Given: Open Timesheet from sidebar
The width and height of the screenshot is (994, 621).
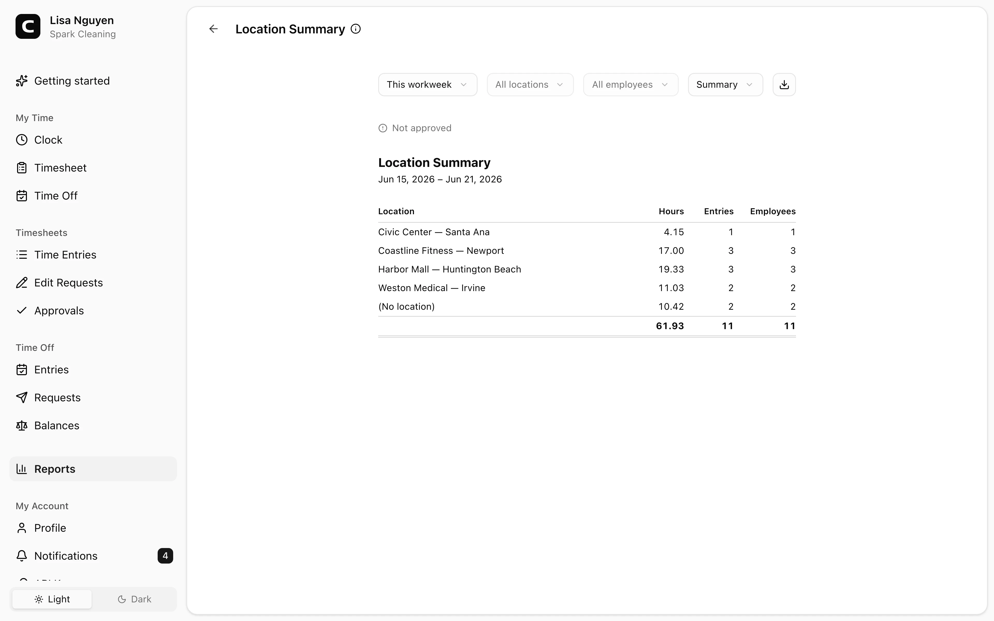Looking at the screenshot, I should [93, 168].
